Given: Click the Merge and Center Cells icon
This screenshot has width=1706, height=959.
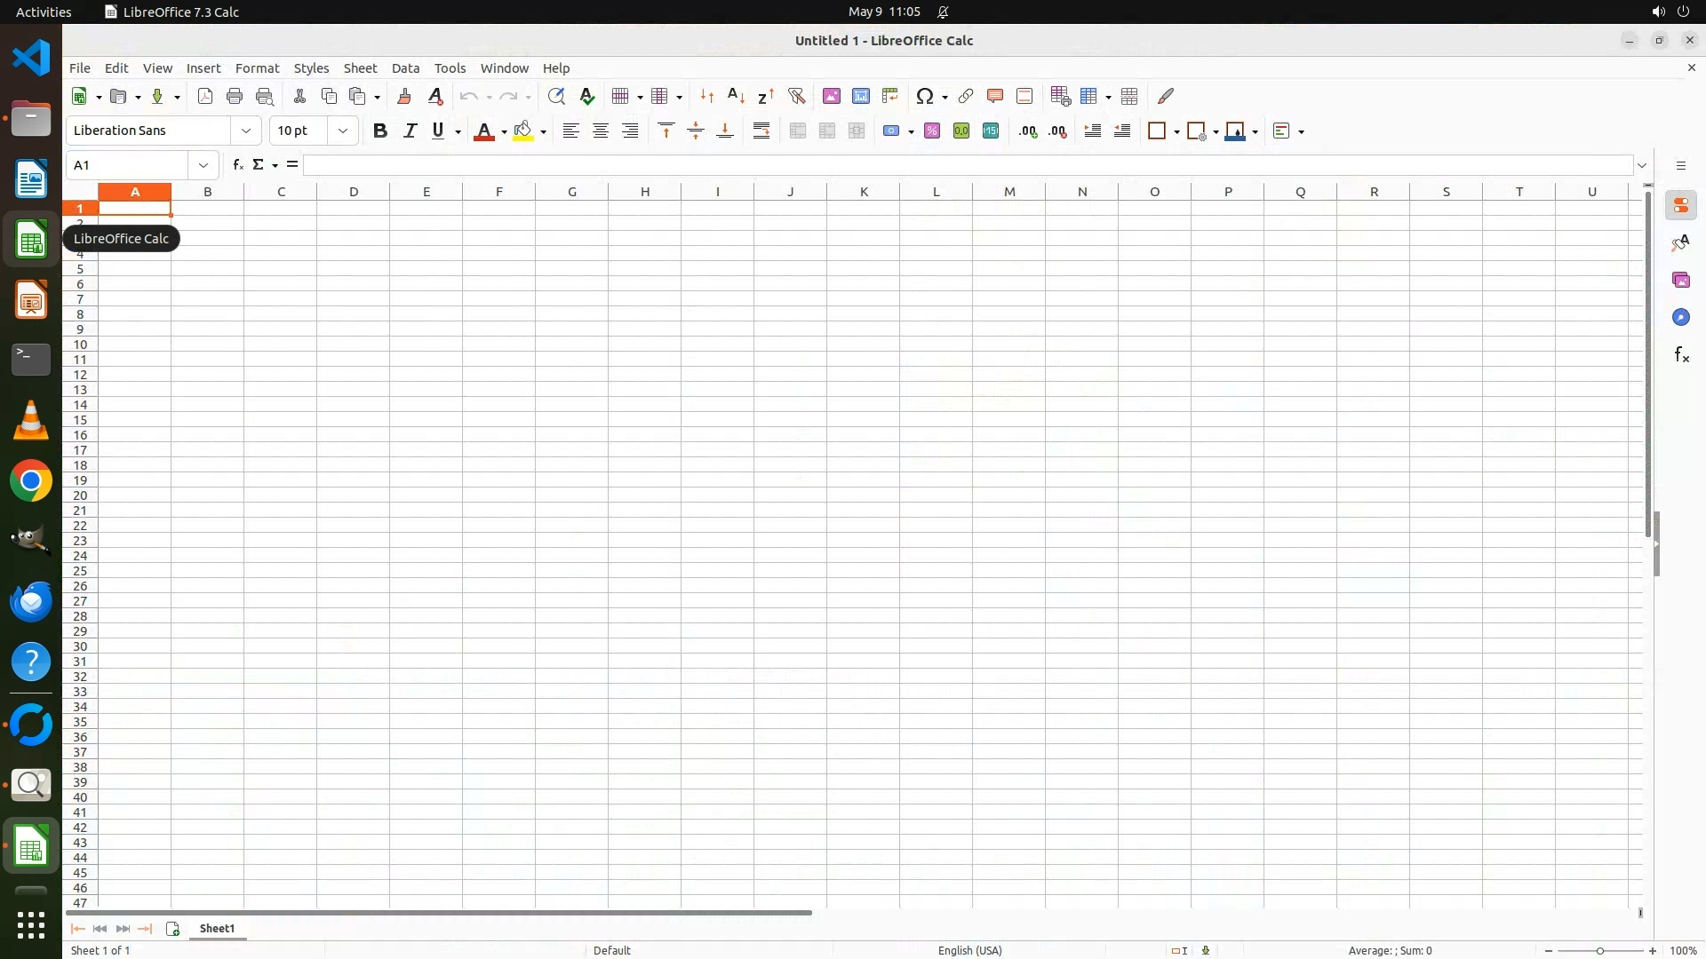Looking at the screenshot, I should point(797,131).
